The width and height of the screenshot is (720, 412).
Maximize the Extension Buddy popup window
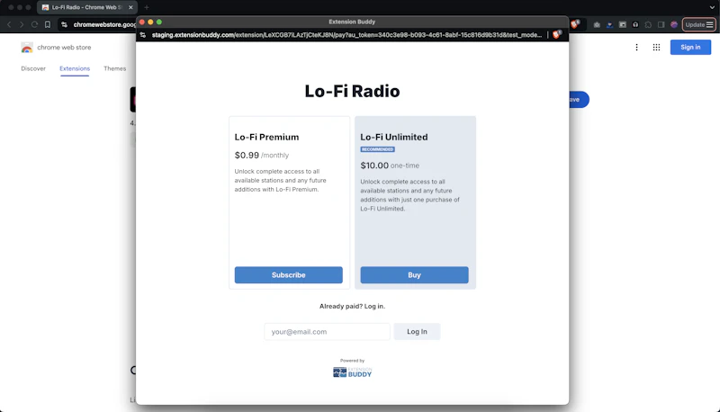click(x=159, y=22)
